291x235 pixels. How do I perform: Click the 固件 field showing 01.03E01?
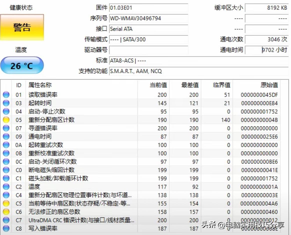[x=149, y=8]
